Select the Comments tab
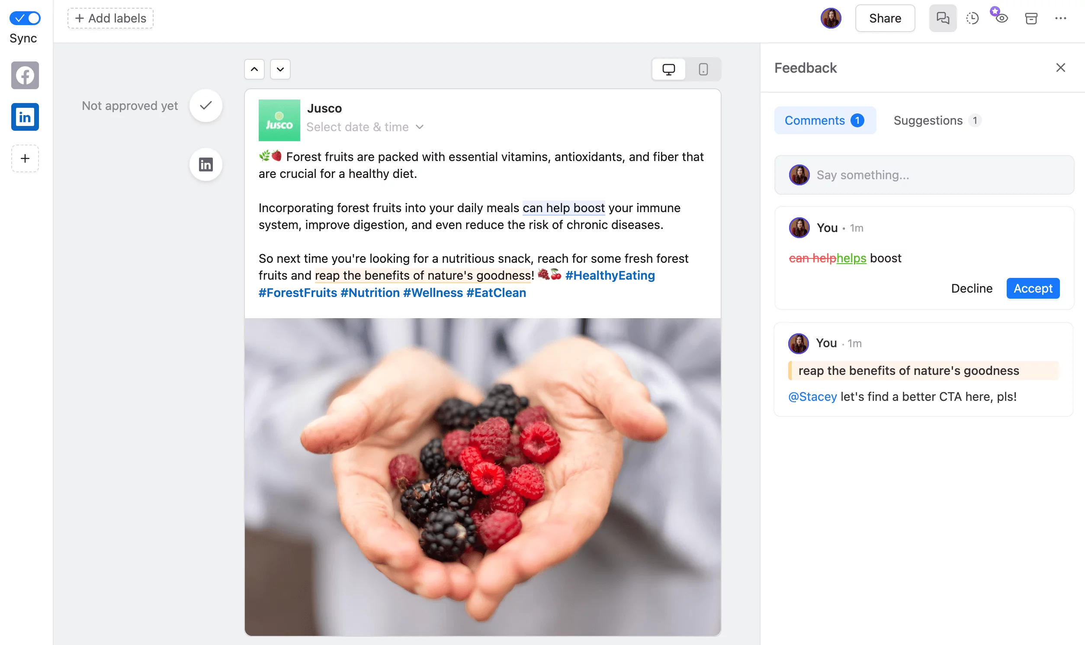The height and width of the screenshot is (645, 1085). coord(825,120)
